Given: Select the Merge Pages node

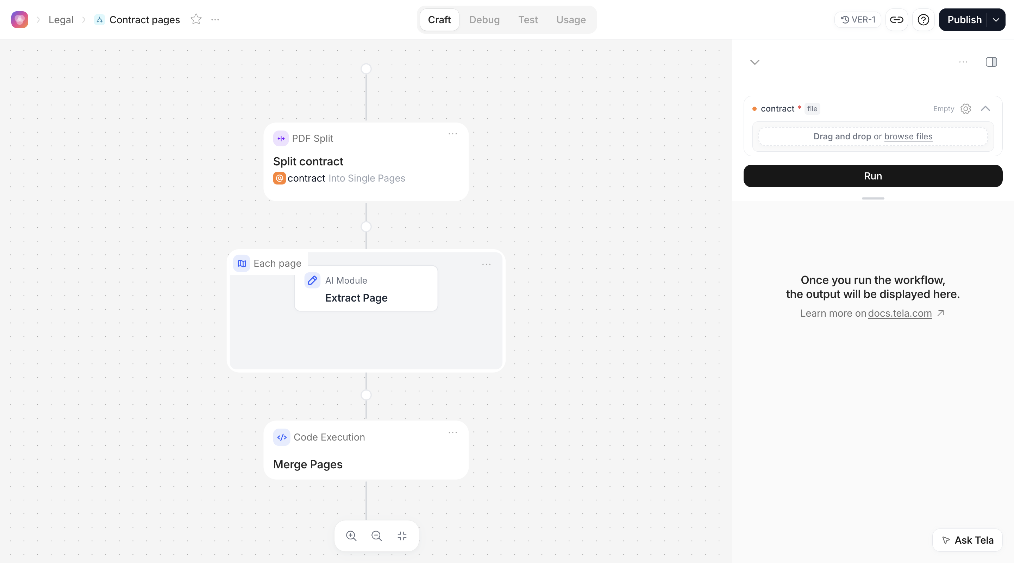Looking at the screenshot, I should pos(366,450).
